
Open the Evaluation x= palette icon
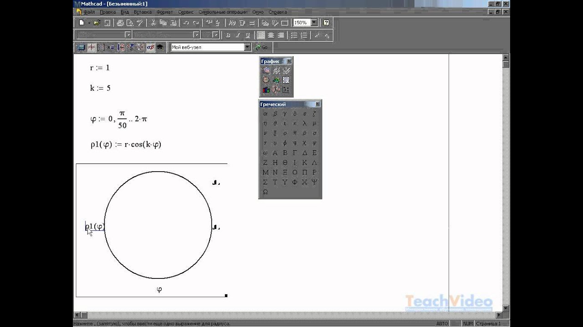[x=111, y=47]
